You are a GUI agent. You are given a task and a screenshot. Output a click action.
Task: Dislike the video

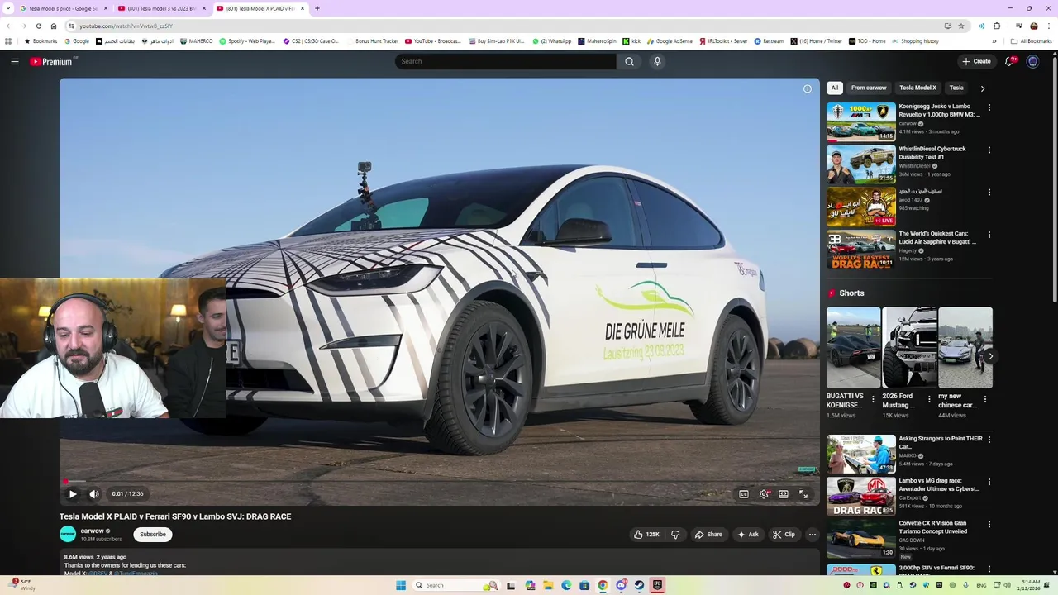675,535
